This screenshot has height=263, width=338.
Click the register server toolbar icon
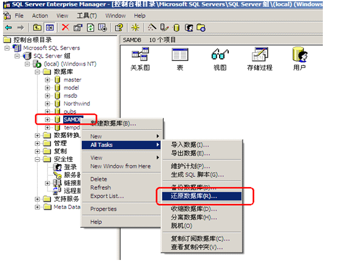coord(164,27)
